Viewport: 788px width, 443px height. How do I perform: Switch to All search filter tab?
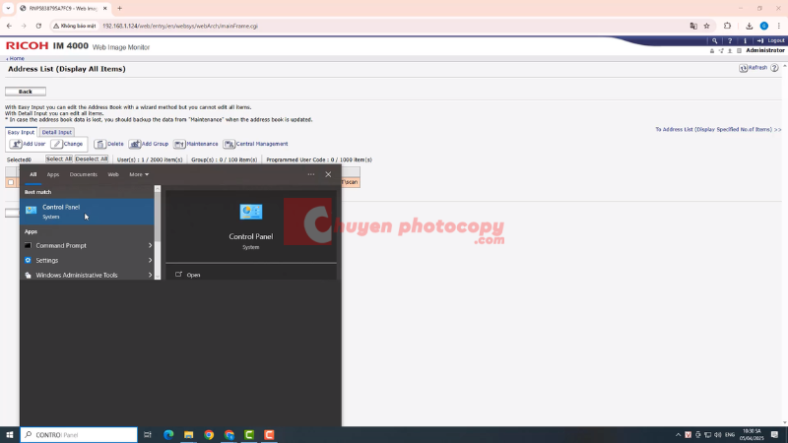33,174
